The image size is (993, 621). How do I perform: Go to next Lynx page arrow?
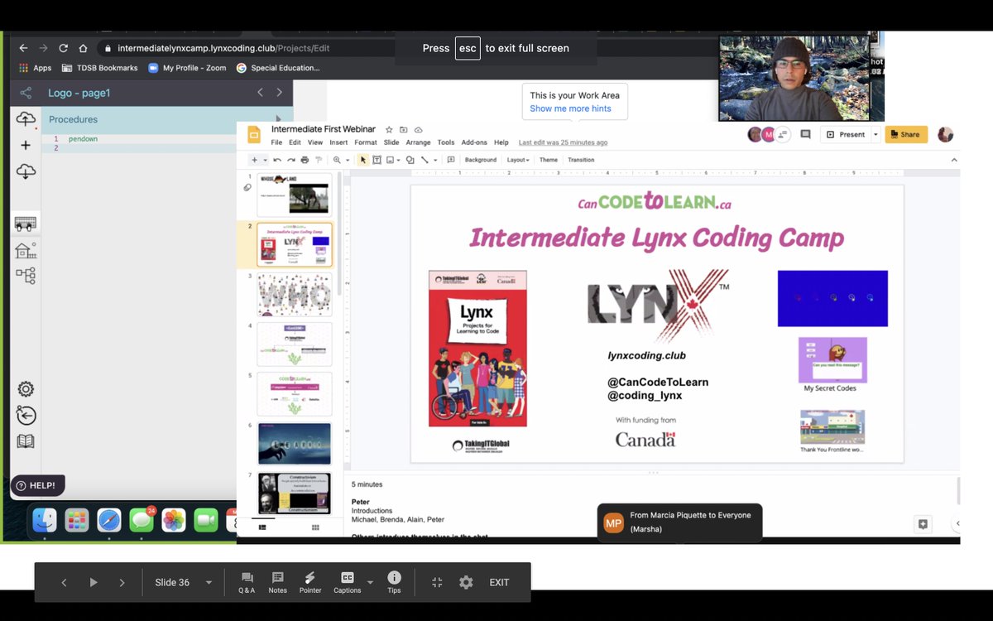279,93
